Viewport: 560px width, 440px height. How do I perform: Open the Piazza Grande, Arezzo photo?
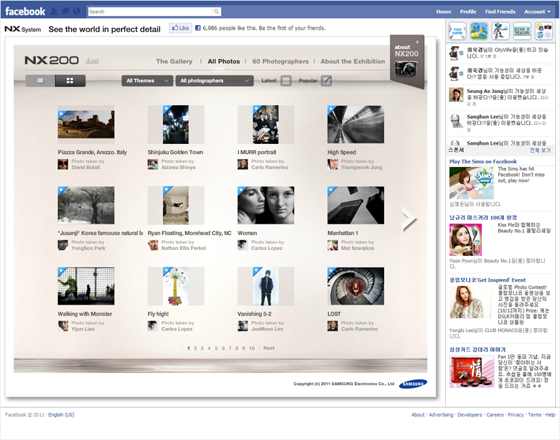[x=86, y=124]
